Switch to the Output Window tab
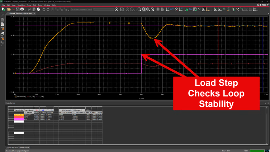 pyautogui.click(x=12, y=148)
